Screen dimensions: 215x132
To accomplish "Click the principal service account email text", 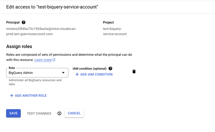I will [x=41, y=31].
